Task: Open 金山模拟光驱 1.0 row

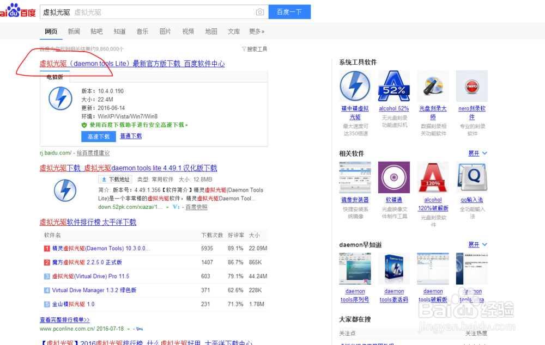Action: click(74, 304)
